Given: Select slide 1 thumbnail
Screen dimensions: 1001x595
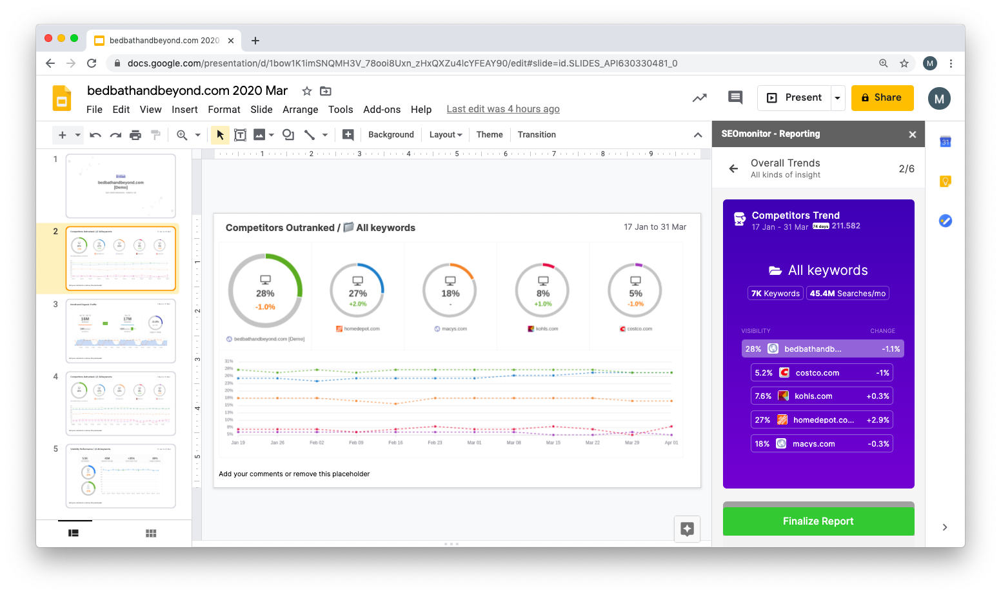Looking at the screenshot, I should (x=121, y=186).
